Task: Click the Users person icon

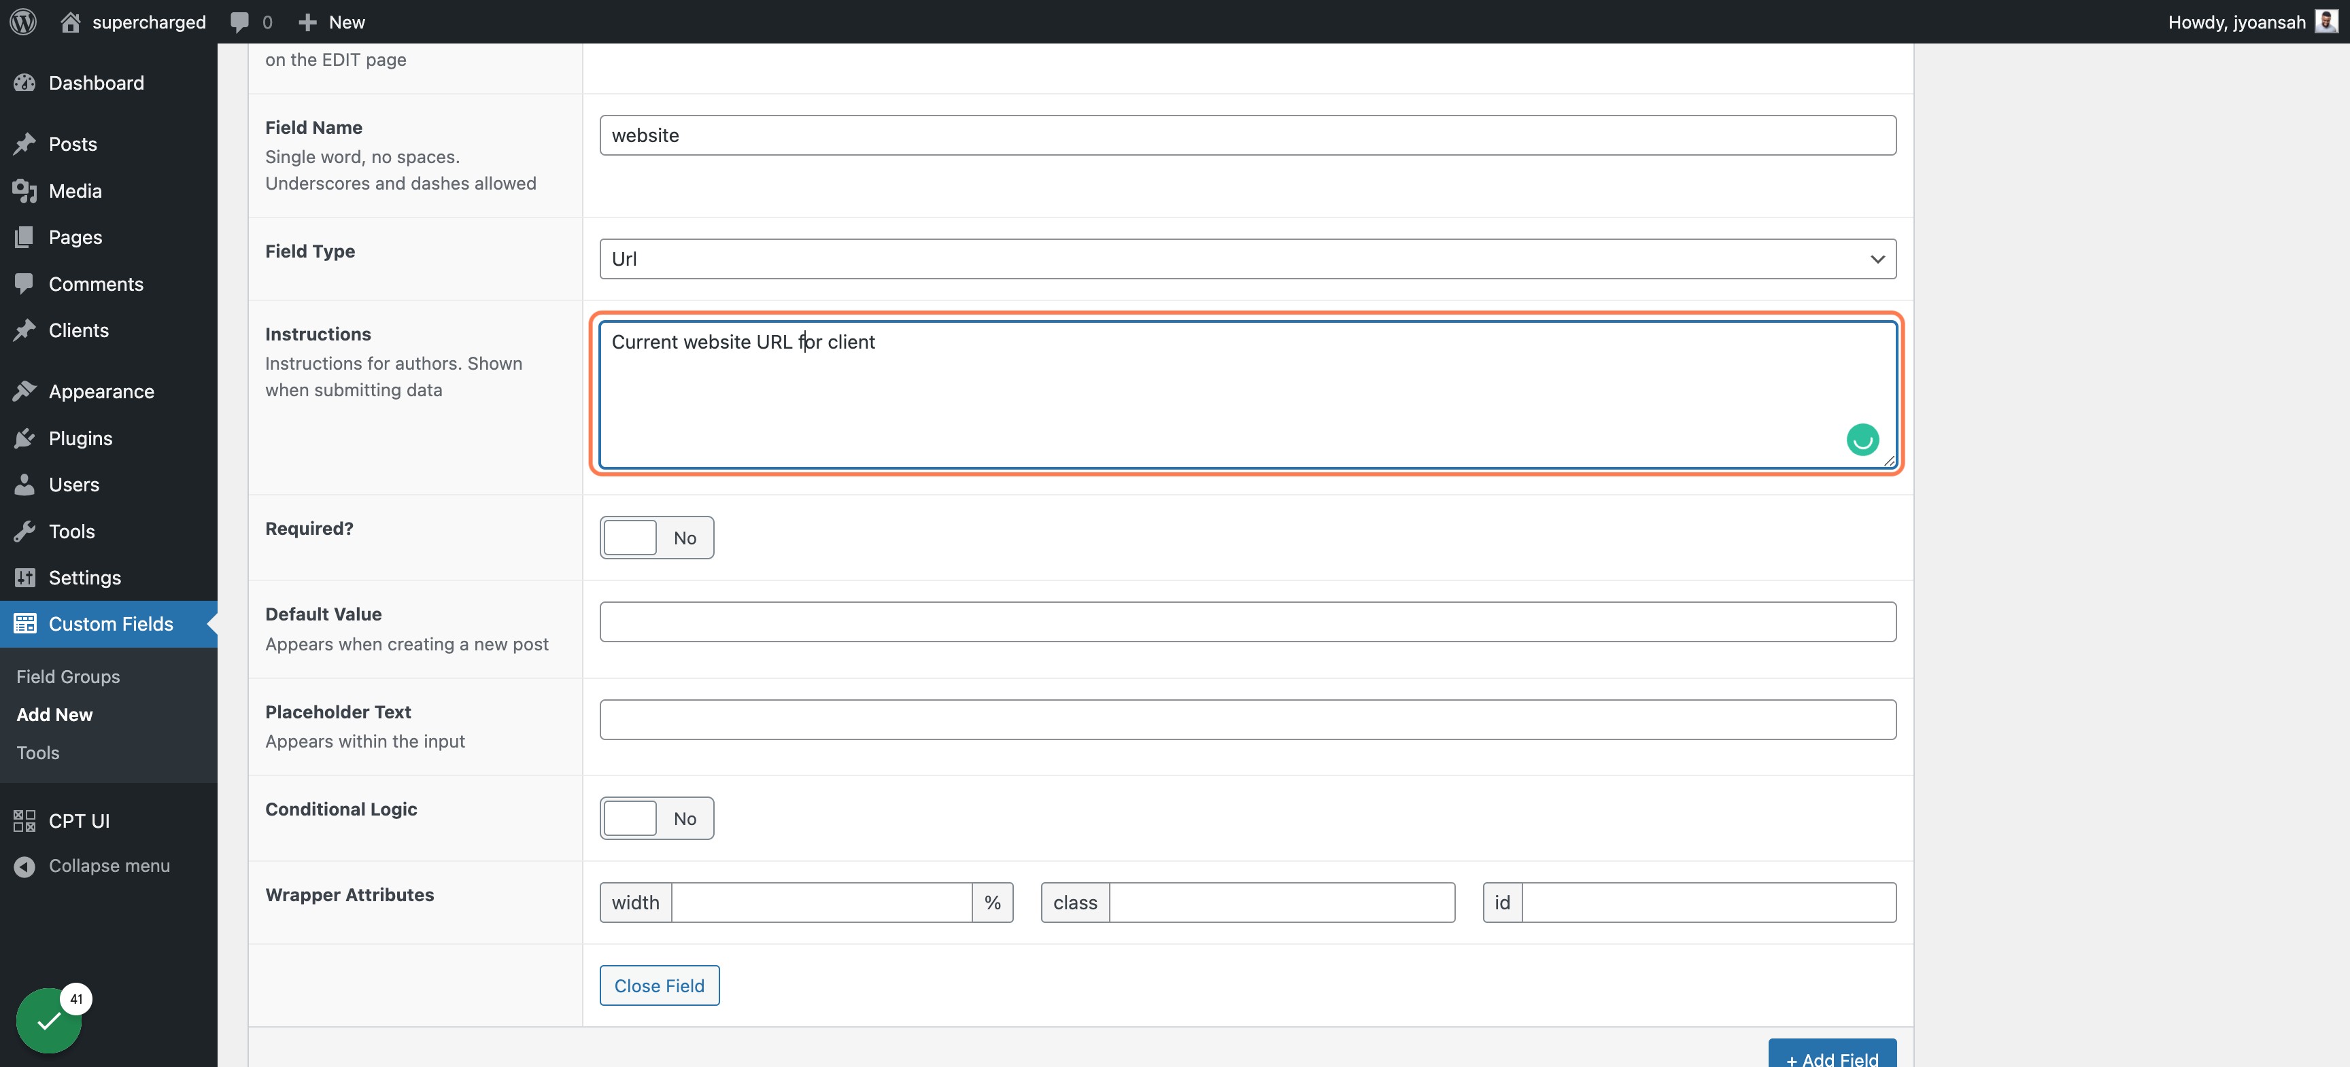Action: point(24,485)
